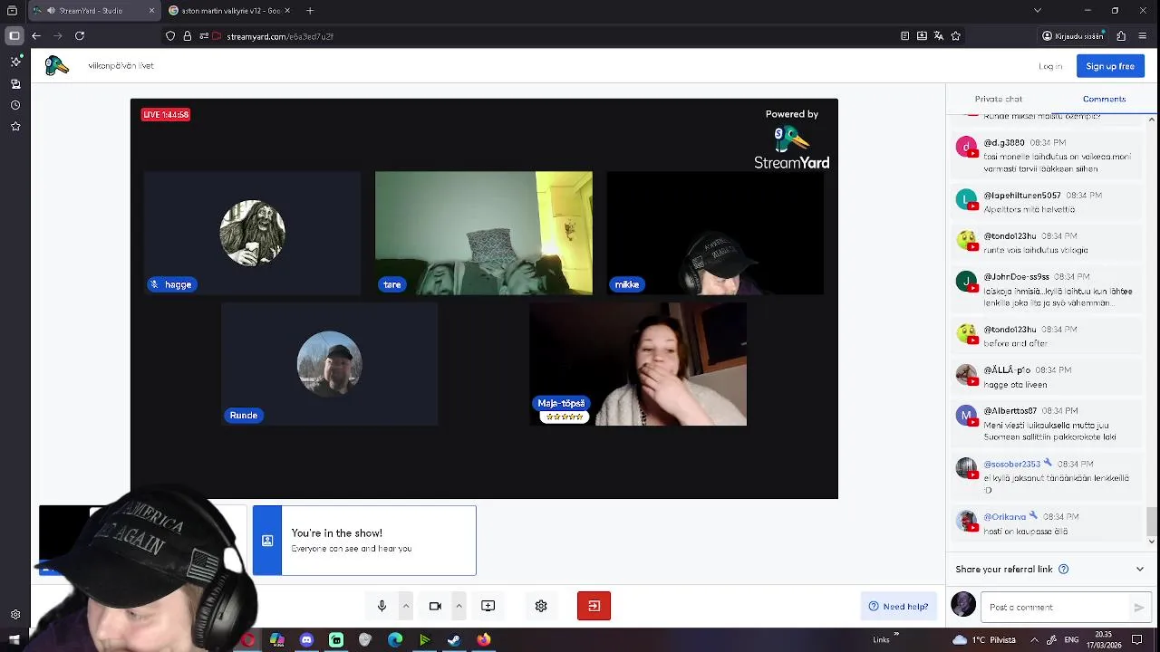
Task: Share screen using present icon
Action: (488, 606)
